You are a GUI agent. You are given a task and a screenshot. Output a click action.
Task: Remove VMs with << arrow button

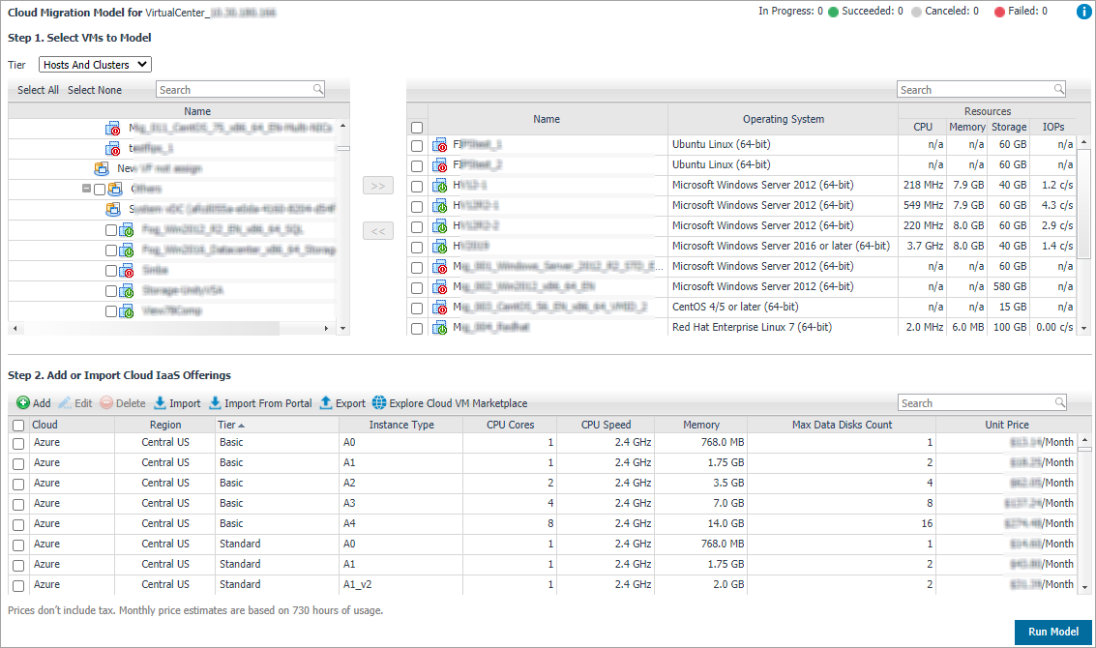click(377, 231)
